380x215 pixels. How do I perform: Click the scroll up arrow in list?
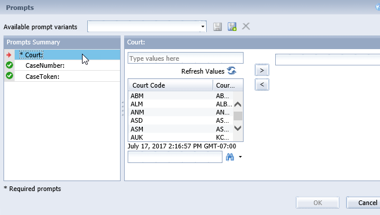coord(238,104)
